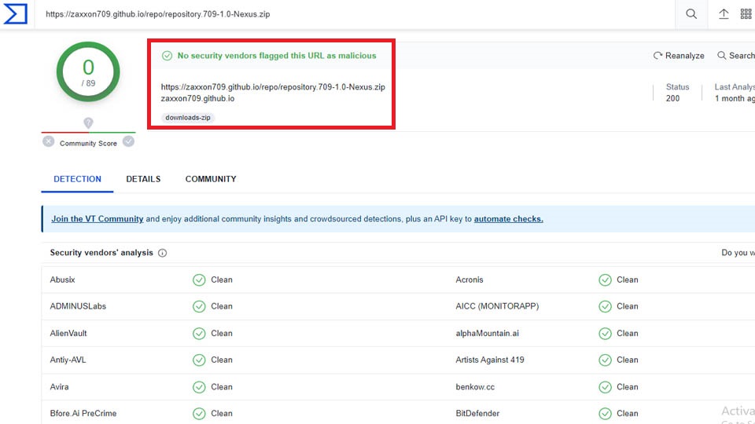
Task: Switch to the COMMUNITY tab
Action: [x=211, y=179]
